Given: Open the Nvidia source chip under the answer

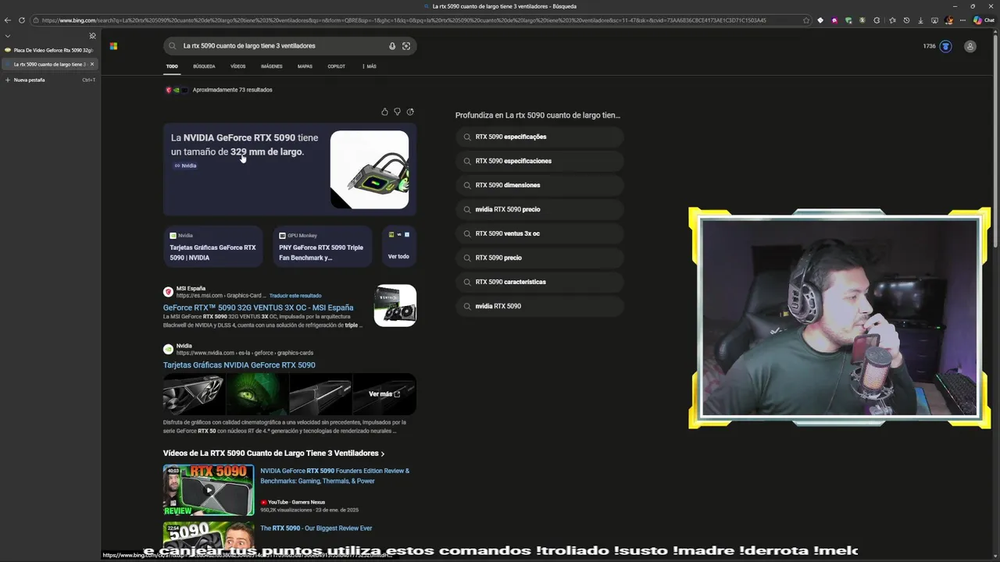Looking at the screenshot, I should point(185,165).
